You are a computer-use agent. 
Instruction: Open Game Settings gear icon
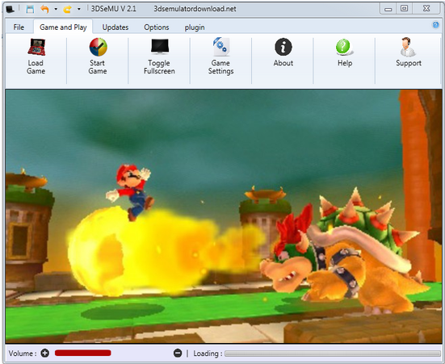click(221, 47)
